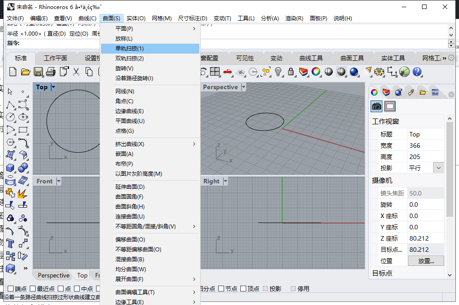
Task: Click the camera view properties icon
Action: click(376, 106)
